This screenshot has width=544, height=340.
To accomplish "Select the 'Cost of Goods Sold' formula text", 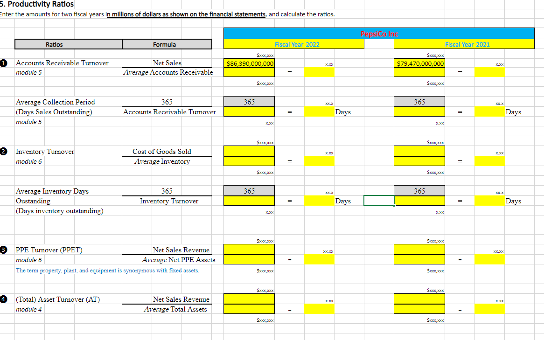I will point(162,151).
